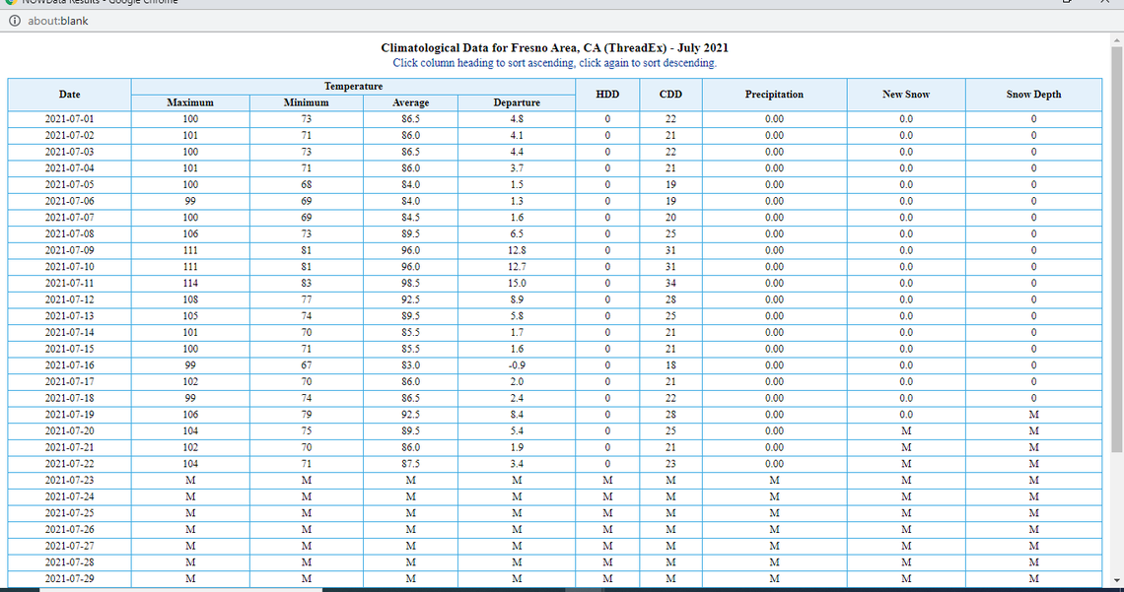Sort by the Maximum temperature column heading
Screen dimensions: 1124x592
[189, 102]
